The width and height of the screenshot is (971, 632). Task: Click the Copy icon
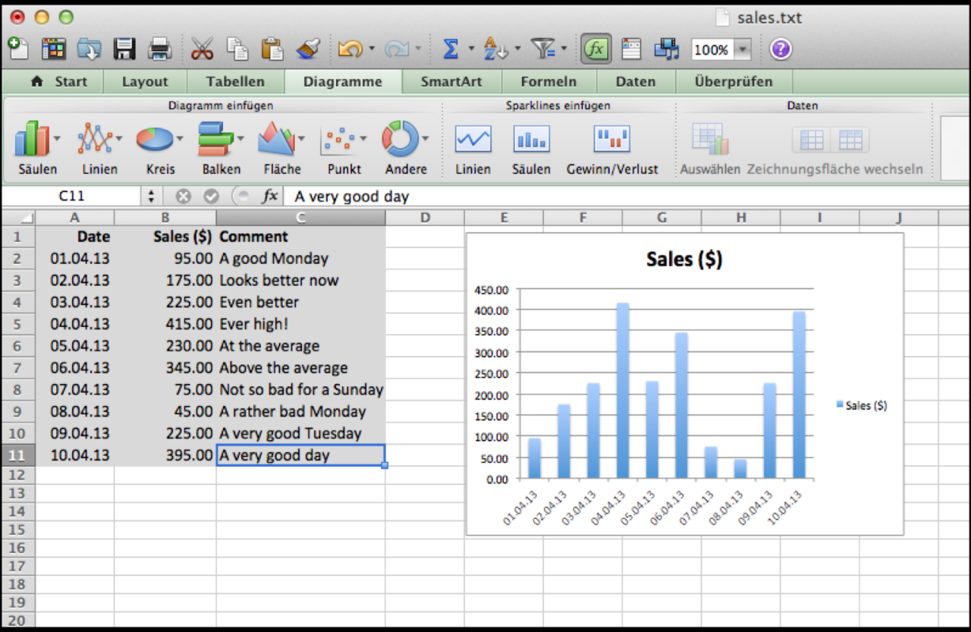pyautogui.click(x=238, y=49)
